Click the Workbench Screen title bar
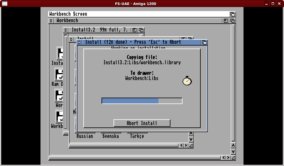The image size is (284, 166). (138, 14)
